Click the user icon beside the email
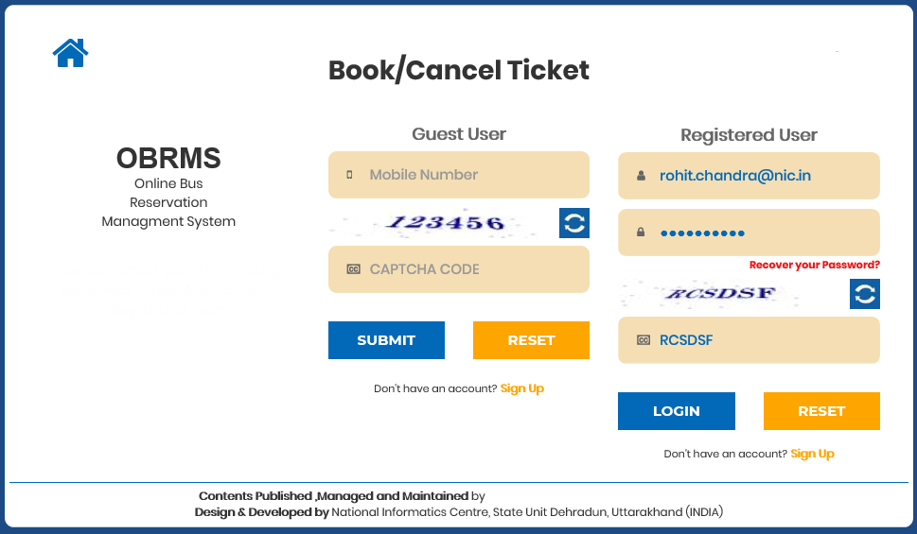The height and width of the screenshot is (534, 917). tap(641, 176)
